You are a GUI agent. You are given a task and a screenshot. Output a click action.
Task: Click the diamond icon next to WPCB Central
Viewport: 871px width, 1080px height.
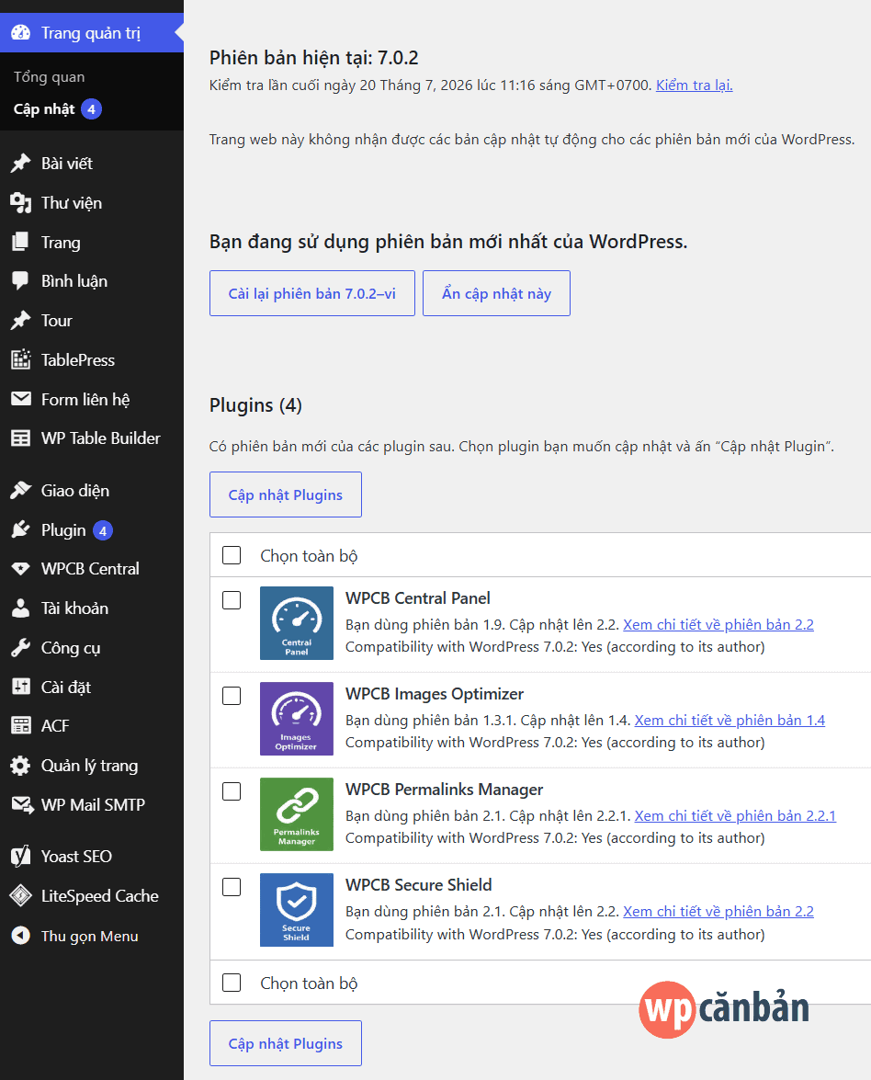(x=20, y=569)
